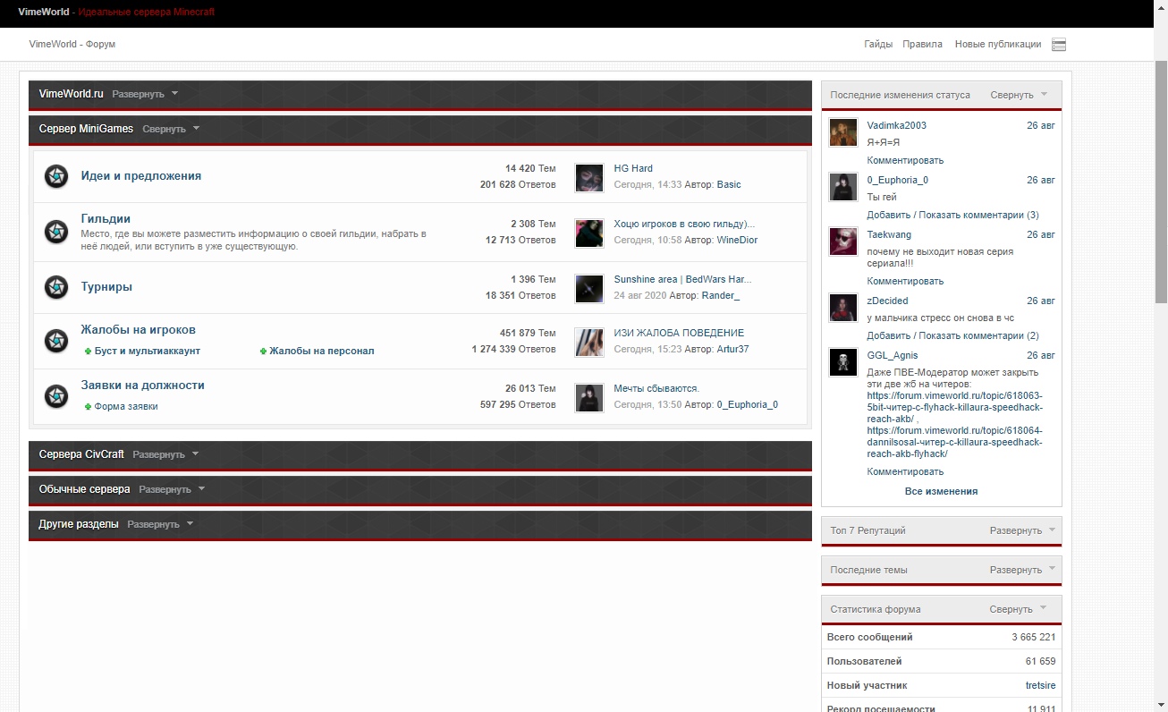Open the Гильдии forum

(106, 218)
